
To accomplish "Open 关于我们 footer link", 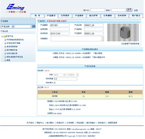I will pyautogui.click(x=30, y=123).
